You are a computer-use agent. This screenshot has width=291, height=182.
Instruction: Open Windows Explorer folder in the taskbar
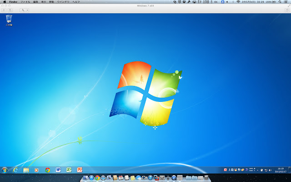click(26, 170)
